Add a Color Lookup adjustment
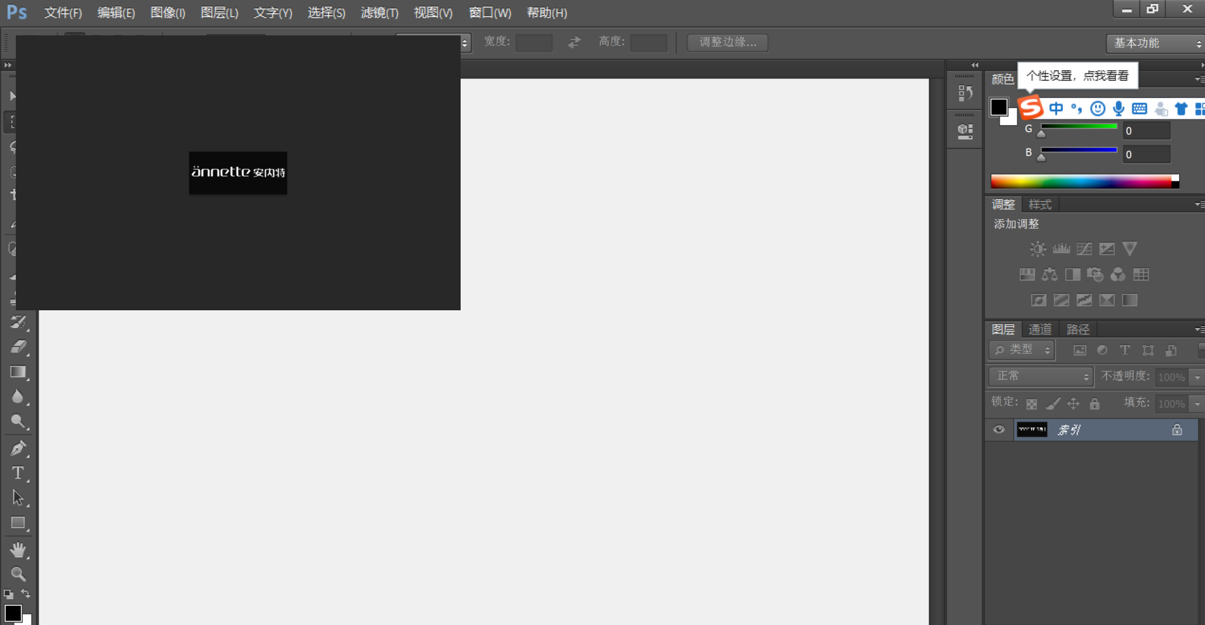 tap(1141, 274)
